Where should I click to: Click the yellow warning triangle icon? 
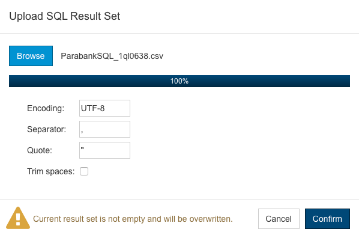click(x=18, y=218)
